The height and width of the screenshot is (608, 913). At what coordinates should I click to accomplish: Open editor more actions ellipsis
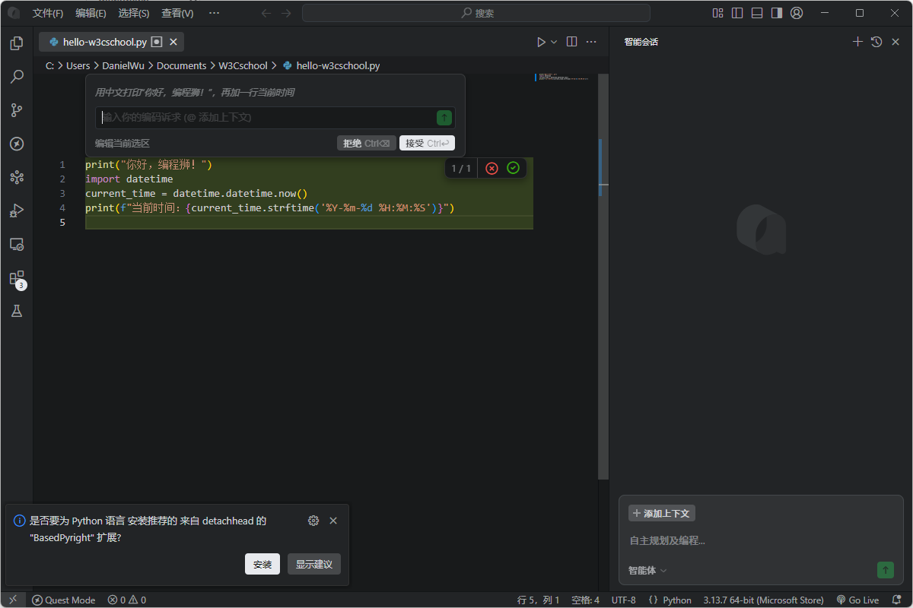(x=591, y=42)
